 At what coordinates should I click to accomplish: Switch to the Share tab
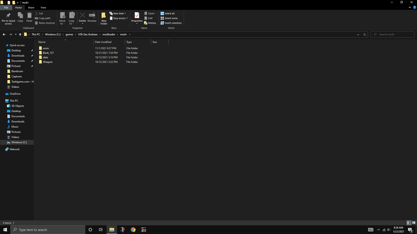(x=31, y=7)
